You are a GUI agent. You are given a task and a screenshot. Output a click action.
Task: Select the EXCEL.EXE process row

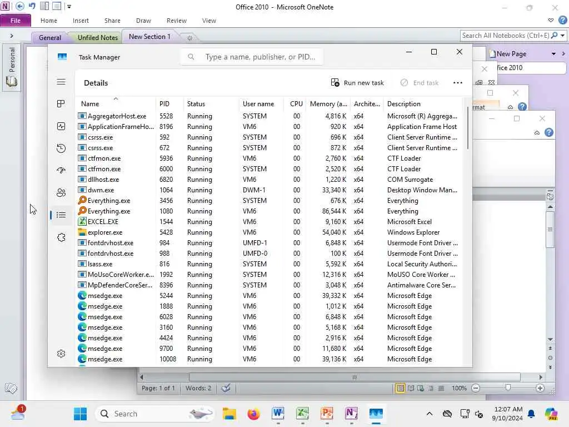point(269,222)
